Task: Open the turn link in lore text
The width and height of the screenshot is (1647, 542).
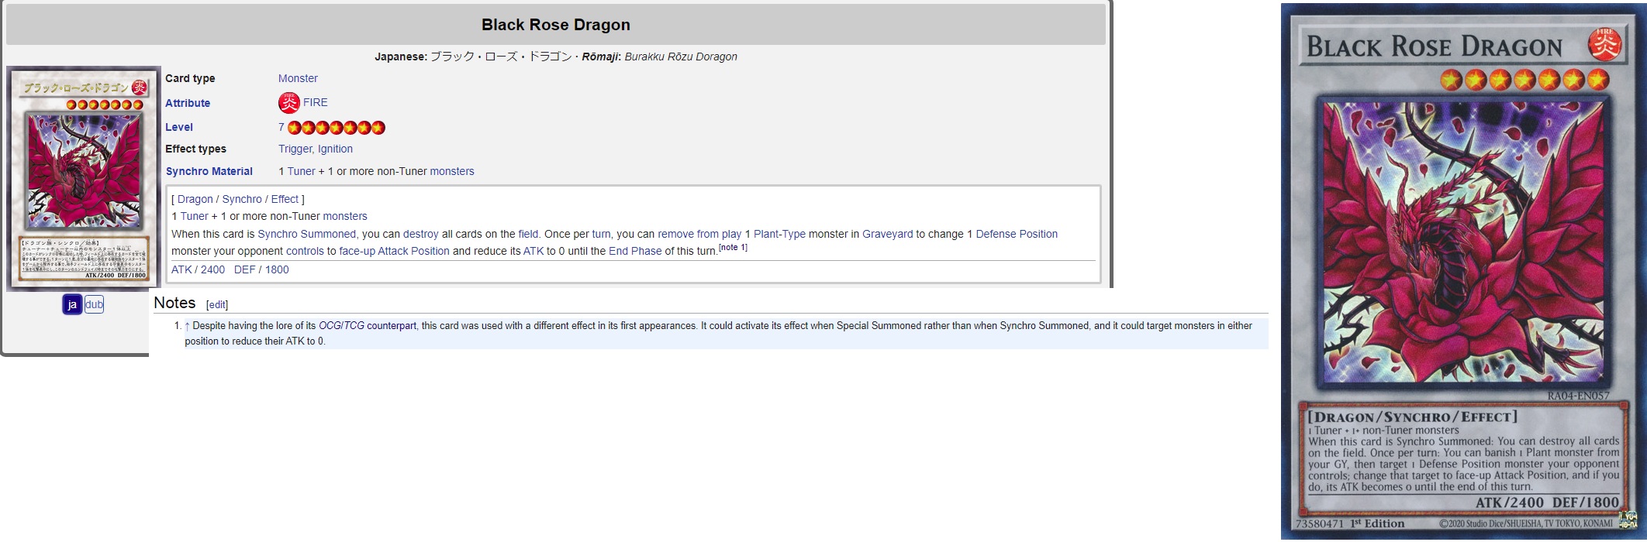Action: (601, 234)
